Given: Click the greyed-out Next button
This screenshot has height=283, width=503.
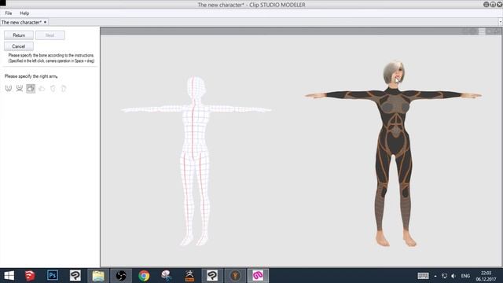Looking at the screenshot, I should point(50,35).
